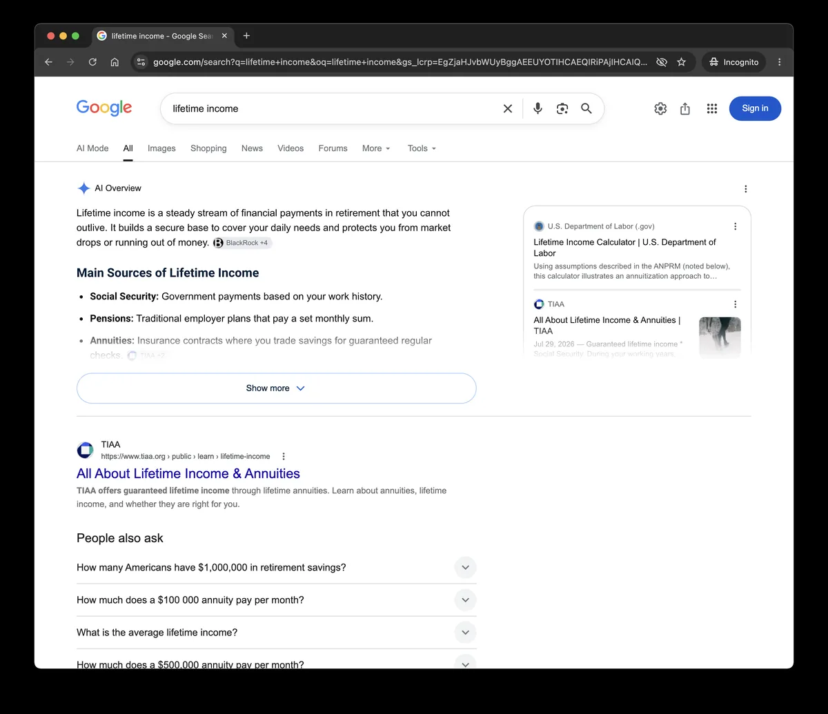Click the People also ask heading
This screenshot has width=828, height=714.
click(x=120, y=538)
